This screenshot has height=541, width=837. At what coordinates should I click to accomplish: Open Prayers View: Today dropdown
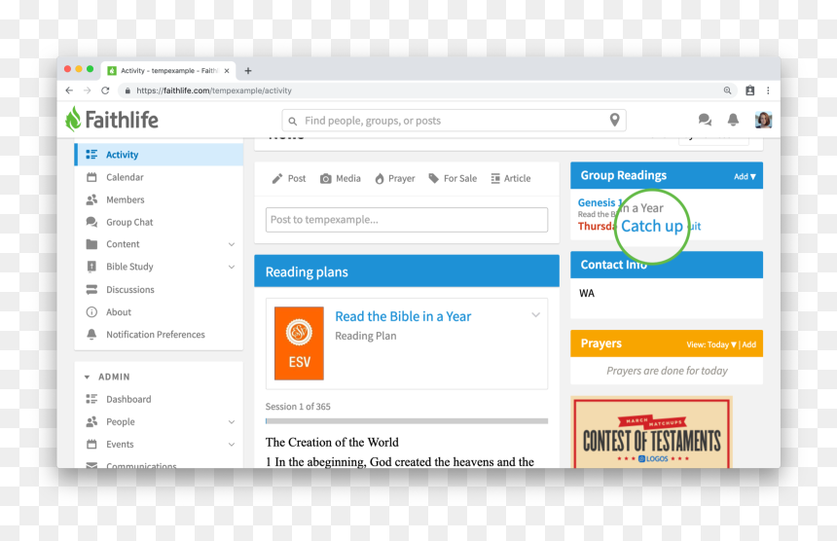pos(711,344)
